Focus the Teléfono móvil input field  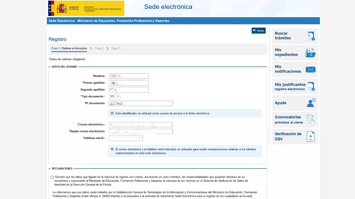coord(126,138)
